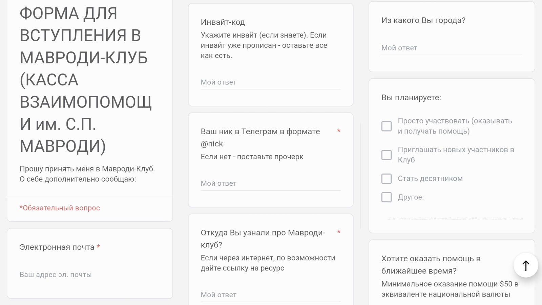Click 'Прошу принять меня в Мавроди-Клуб' description
542x305 pixels.
point(87,174)
